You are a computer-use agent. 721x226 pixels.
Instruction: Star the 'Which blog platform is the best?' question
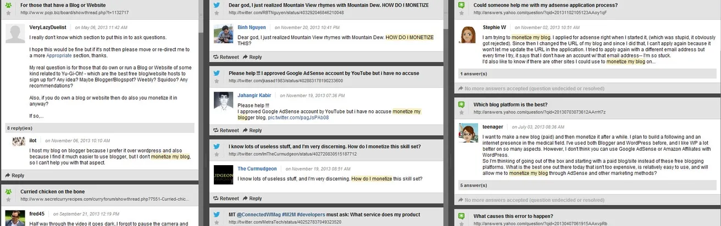click(x=462, y=112)
